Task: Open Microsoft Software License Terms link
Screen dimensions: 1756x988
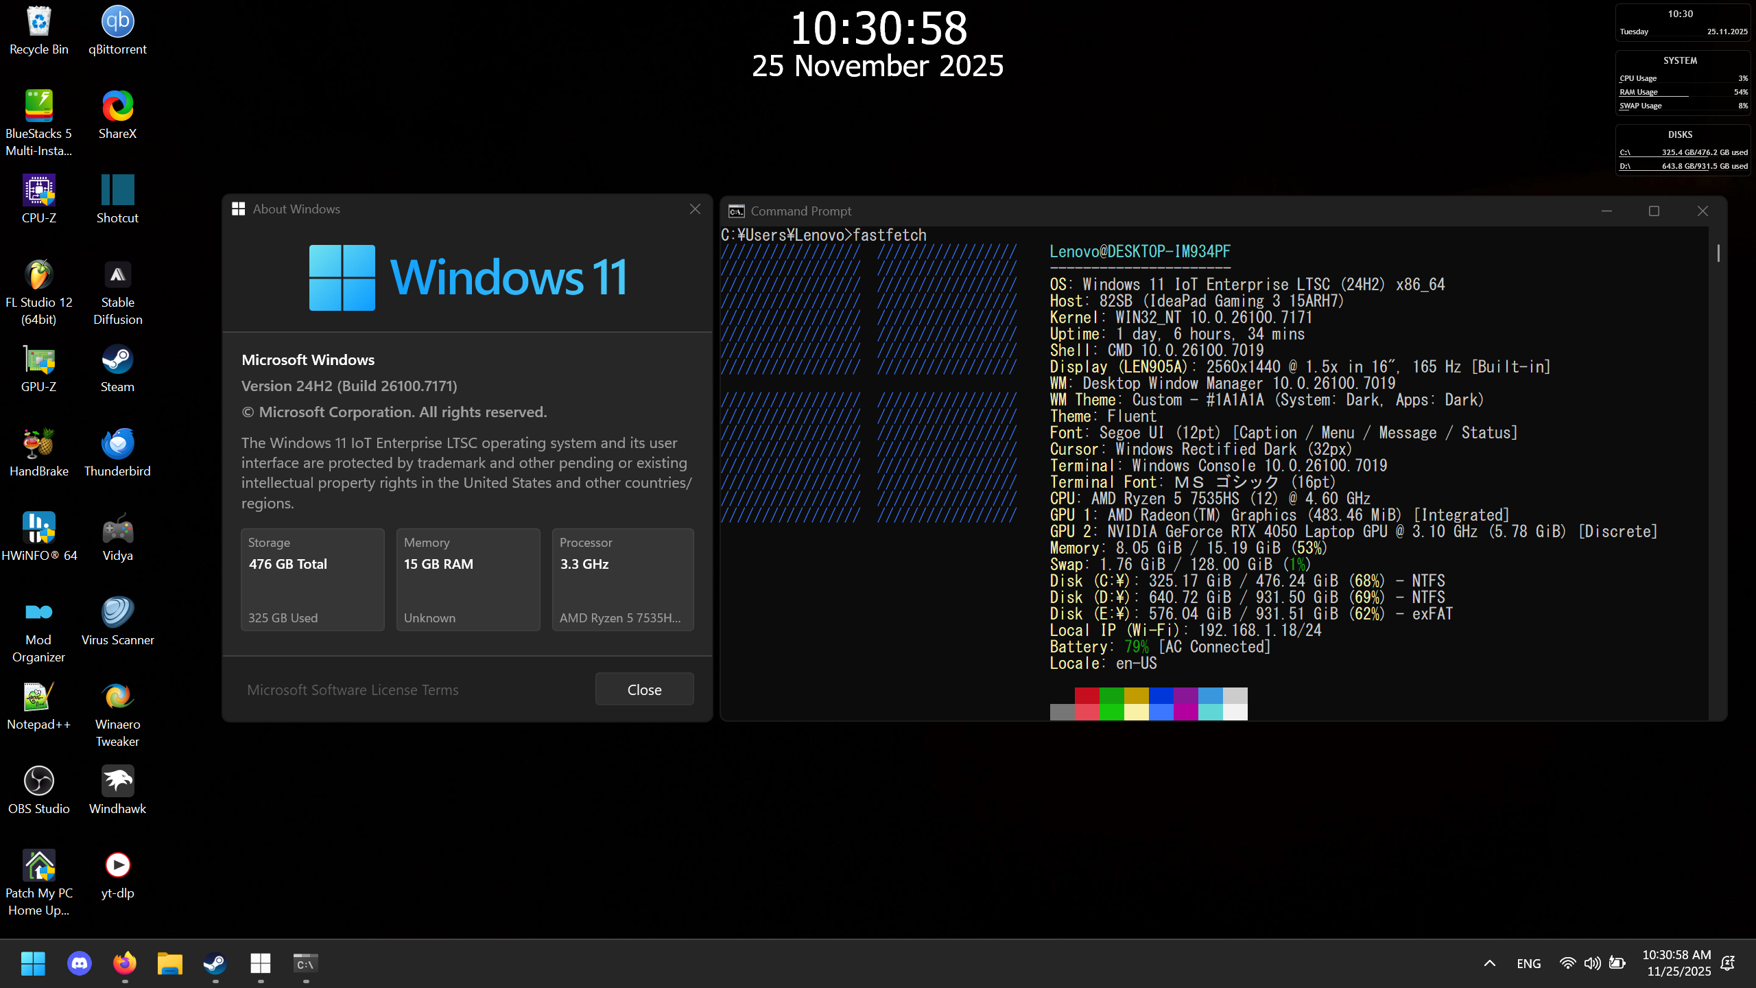Action: point(353,690)
